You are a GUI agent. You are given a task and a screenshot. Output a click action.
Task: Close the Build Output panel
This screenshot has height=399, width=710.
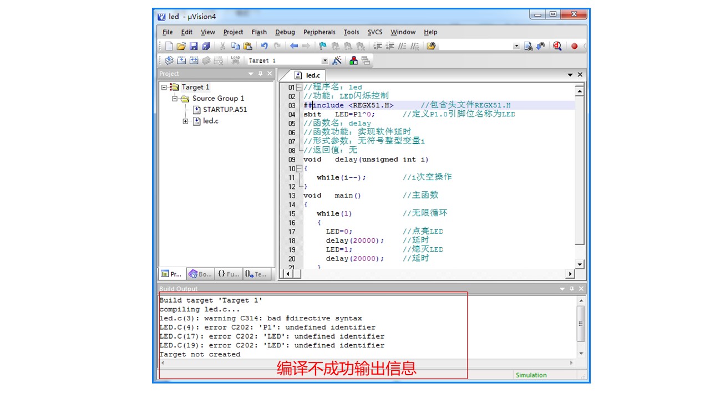[x=581, y=289]
